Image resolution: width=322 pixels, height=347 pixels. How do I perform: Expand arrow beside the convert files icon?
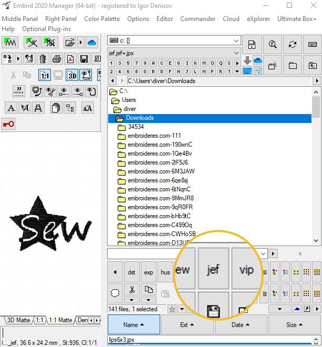pyautogui.click(x=18, y=59)
